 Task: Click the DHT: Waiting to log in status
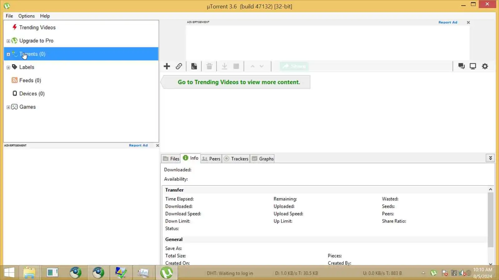pos(230,273)
